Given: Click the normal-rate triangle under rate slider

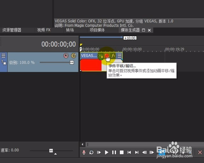Looking at the screenshot, I should 55,154.
